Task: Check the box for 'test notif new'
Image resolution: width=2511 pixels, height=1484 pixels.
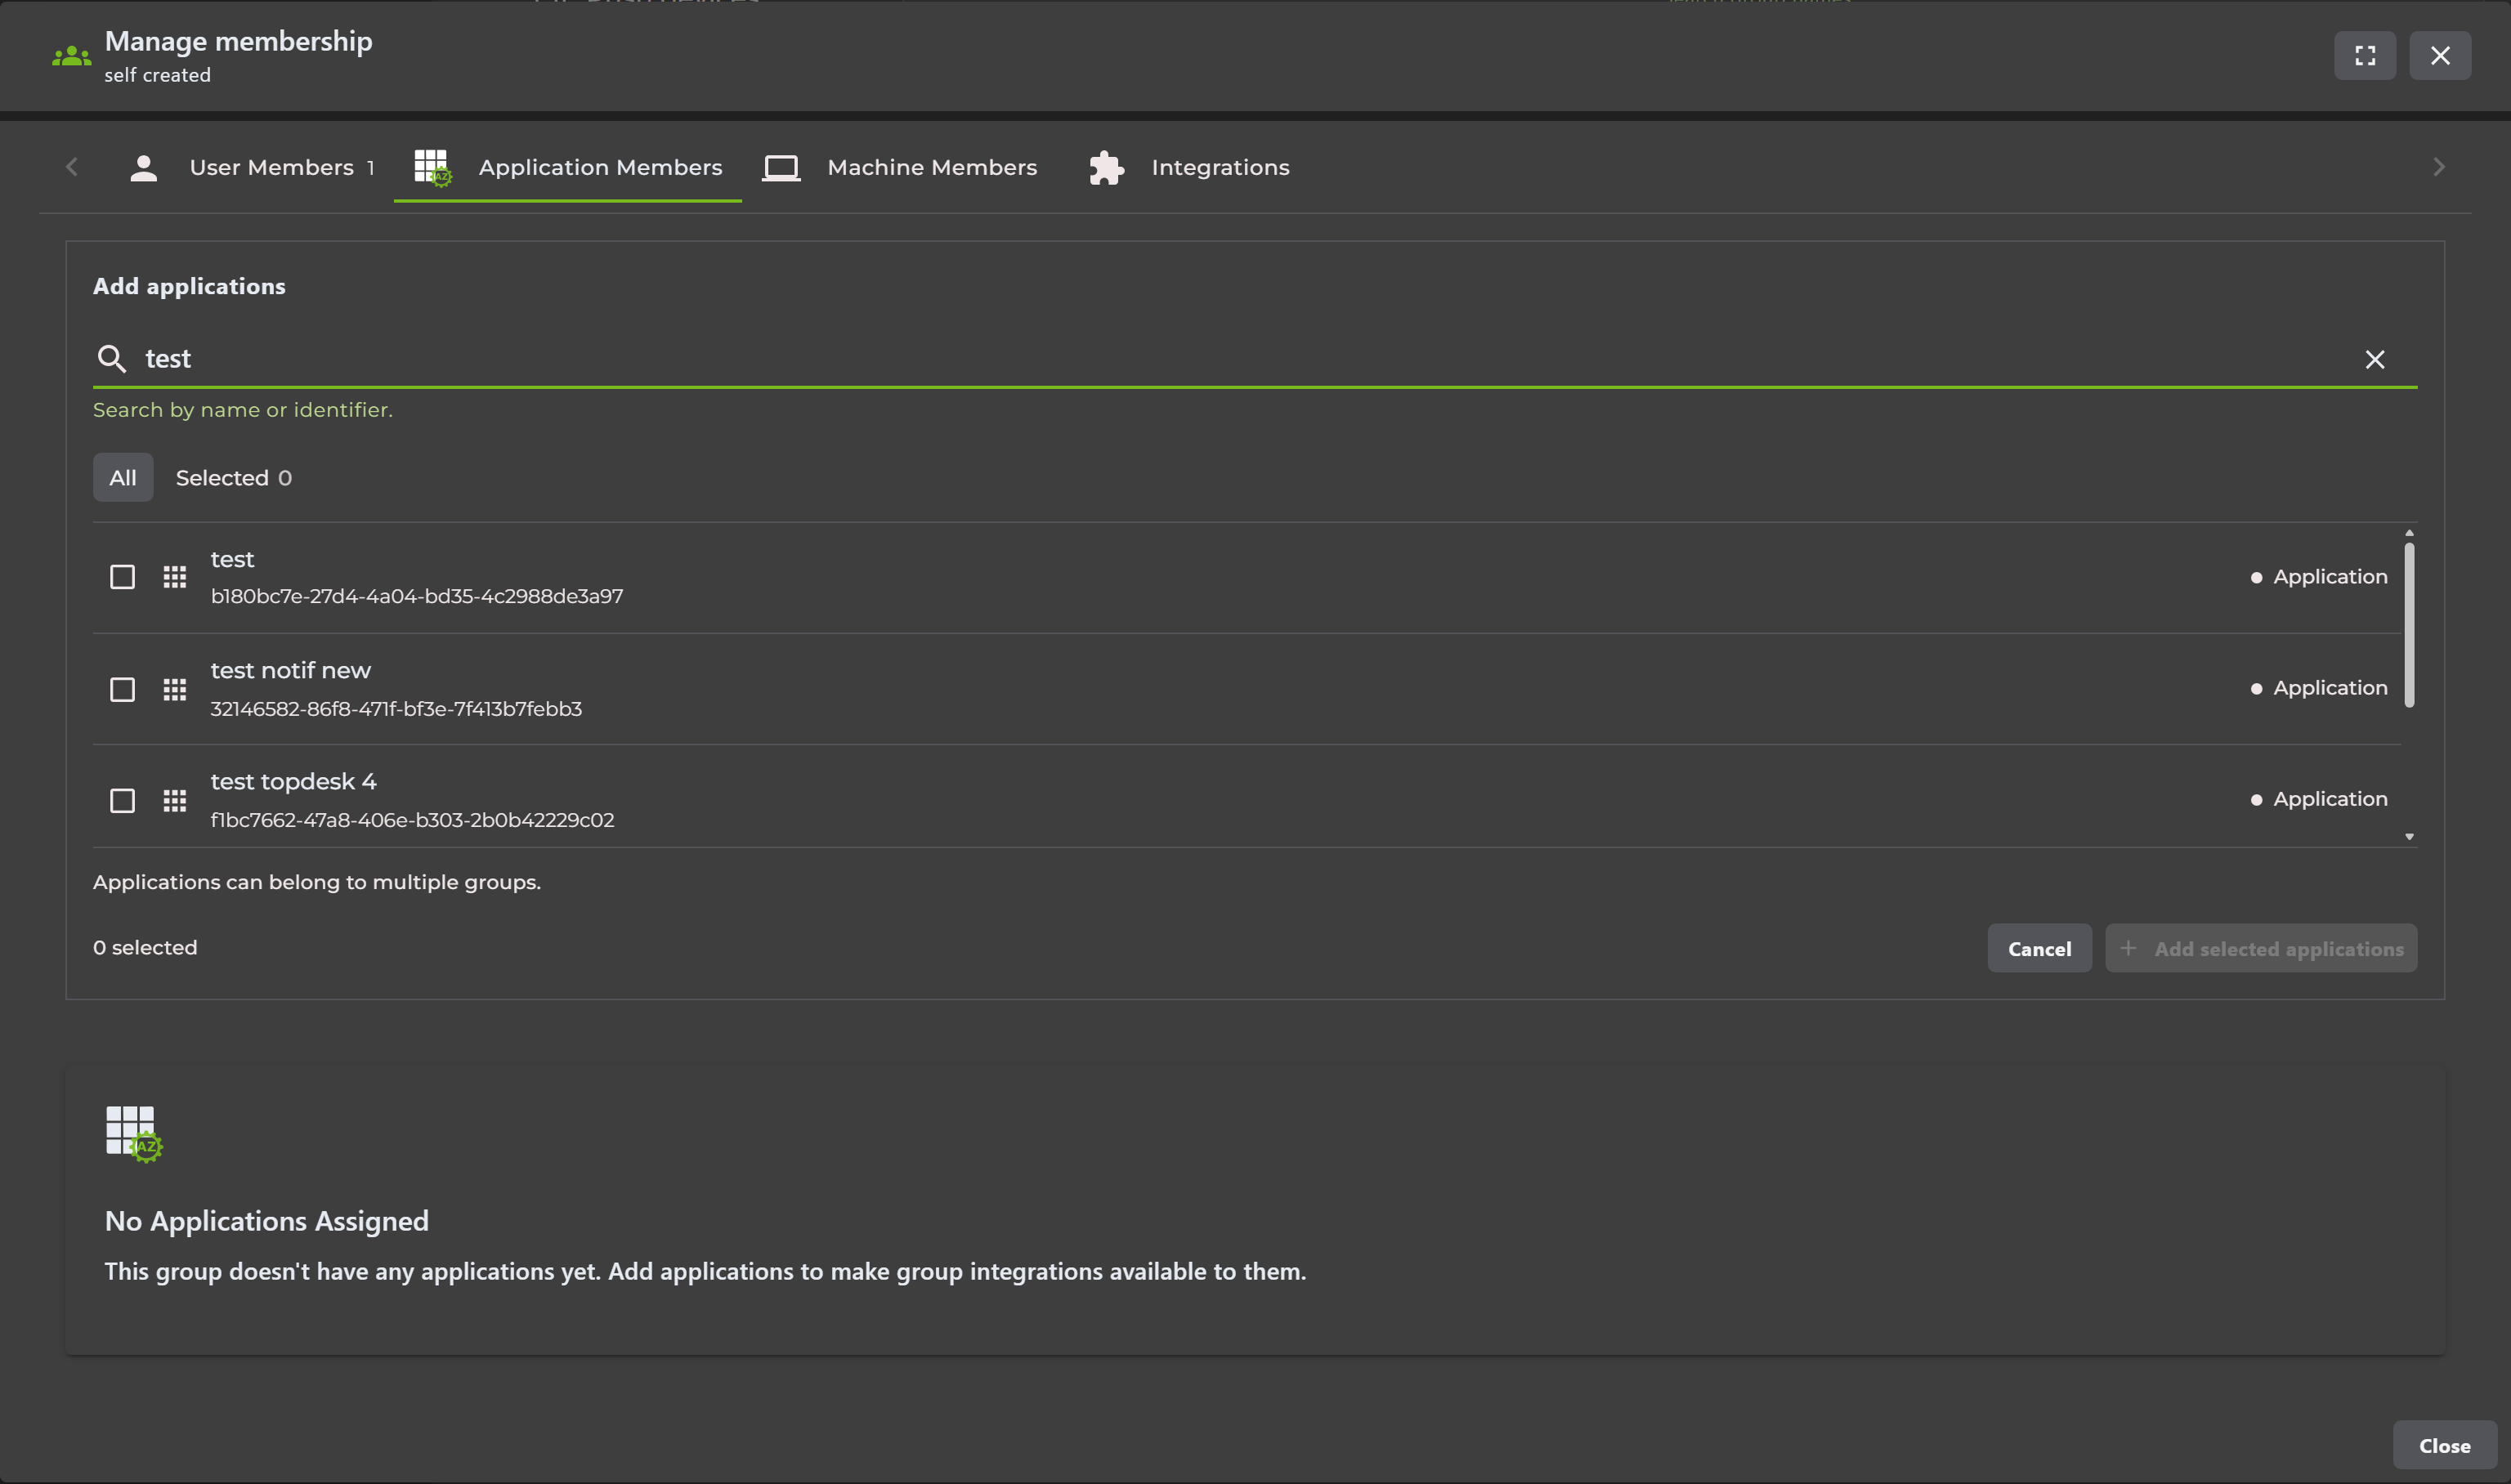Action: (122, 690)
